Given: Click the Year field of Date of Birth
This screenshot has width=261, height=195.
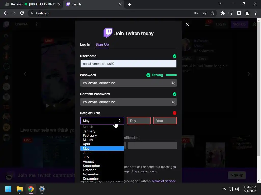Looking at the screenshot, I should click(165, 121).
